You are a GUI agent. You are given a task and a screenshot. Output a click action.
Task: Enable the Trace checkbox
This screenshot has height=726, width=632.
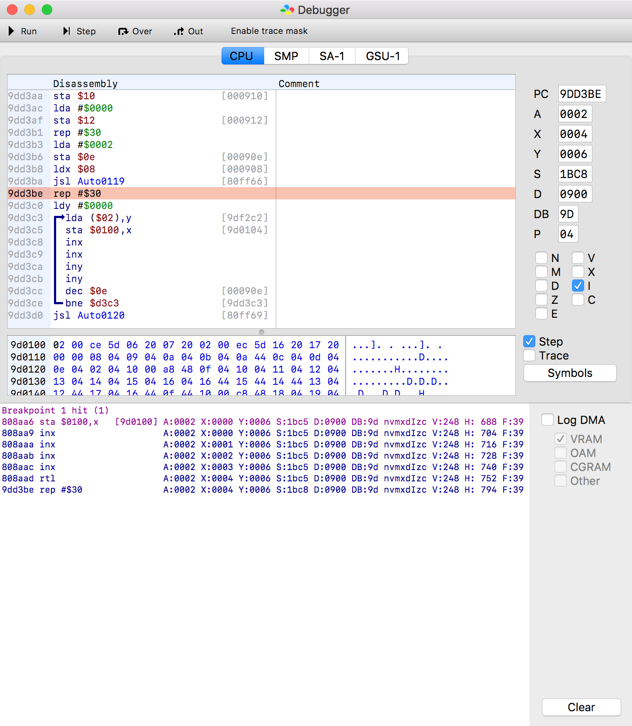[529, 355]
